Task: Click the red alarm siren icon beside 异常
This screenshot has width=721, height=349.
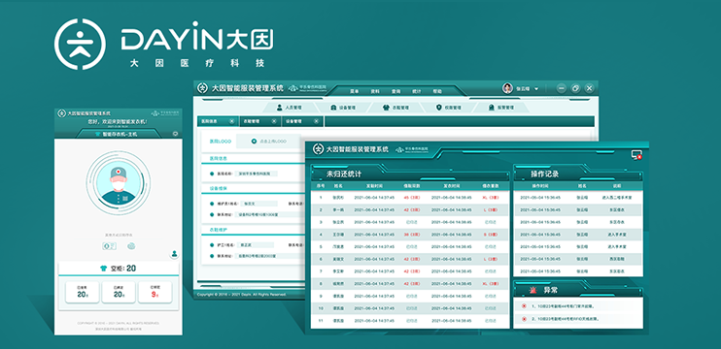Action: (533, 290)
